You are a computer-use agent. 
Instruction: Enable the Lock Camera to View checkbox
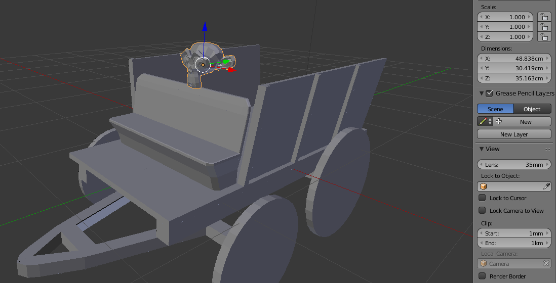[x=482, y=210]
